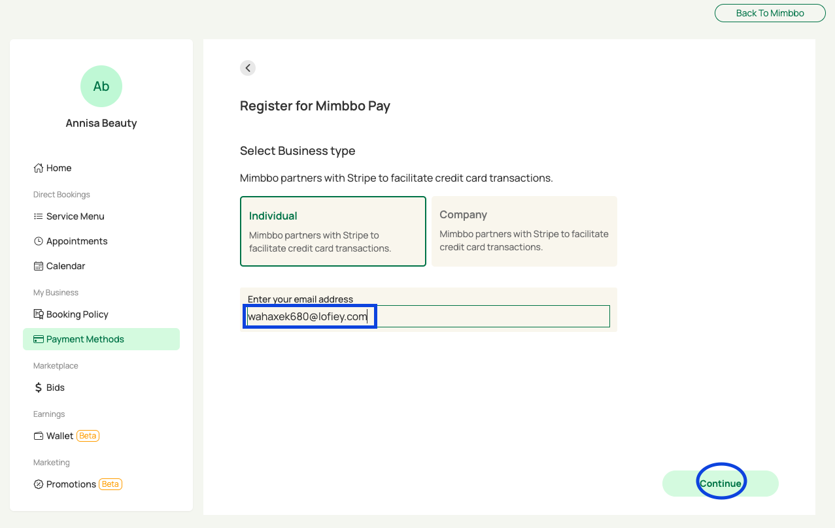835x528 pixels.
Task: Click the Service Menu list icon
Action: (39, 216)
